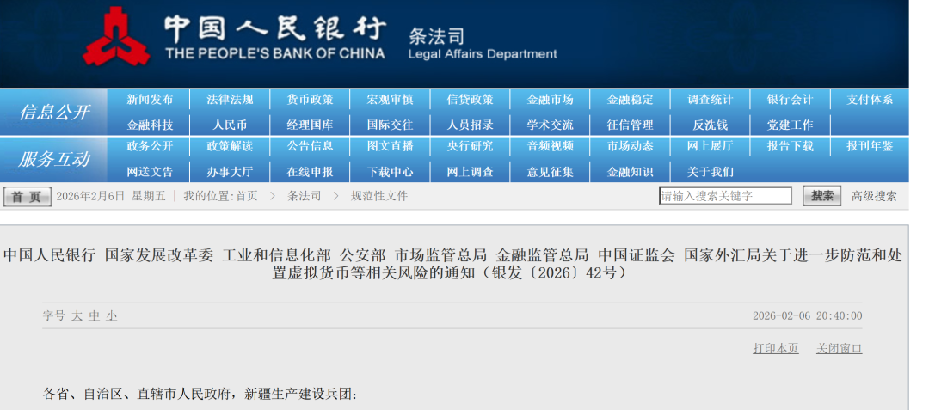Open 央行研究 menu entry
Viewport: 929px width, 410px height.
point(470,146)
